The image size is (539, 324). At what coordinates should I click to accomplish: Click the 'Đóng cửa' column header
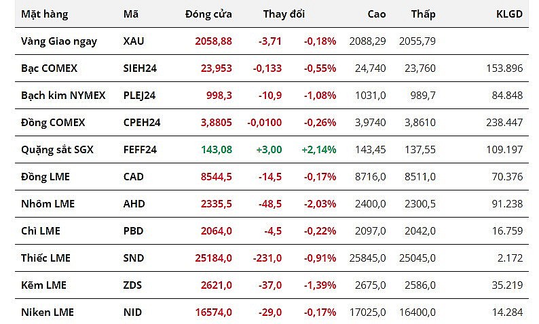coord(208,14)
